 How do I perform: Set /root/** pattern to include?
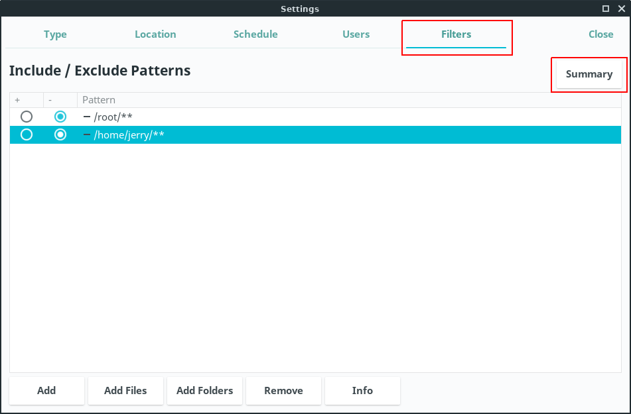pyautogui.click(x=27, y=117)
